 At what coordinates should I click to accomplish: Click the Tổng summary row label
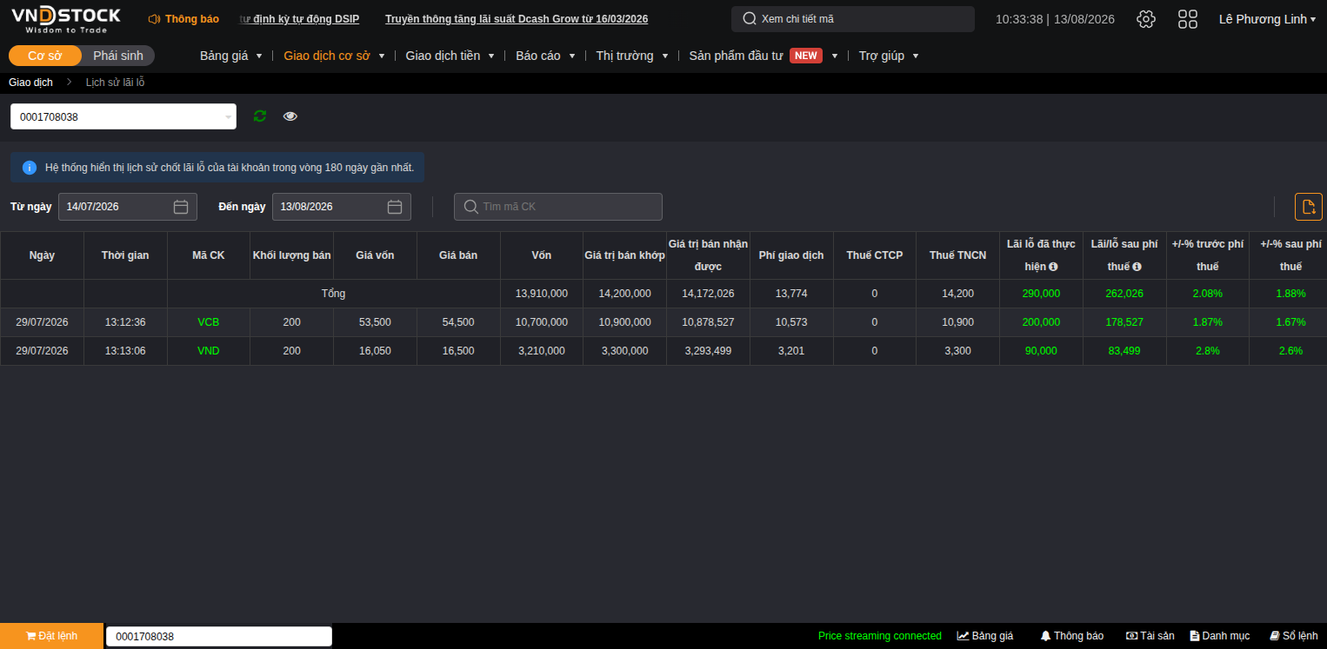[334, 294]
